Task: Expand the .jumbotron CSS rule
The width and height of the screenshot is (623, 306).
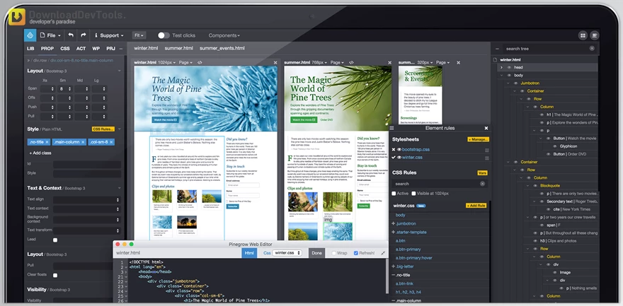Action: pos(394,223)
